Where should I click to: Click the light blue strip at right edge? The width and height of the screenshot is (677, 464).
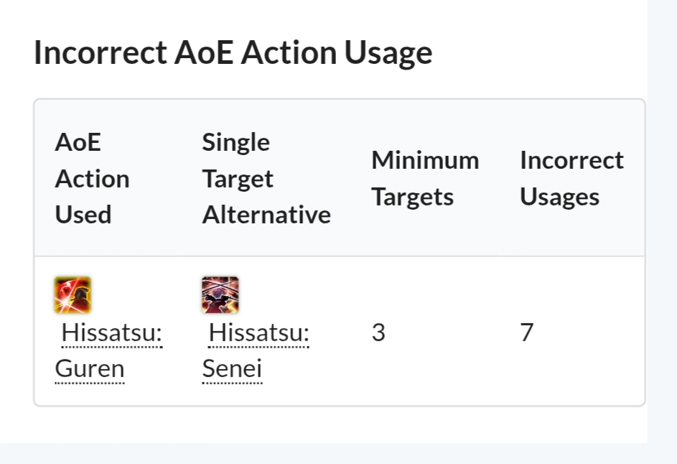click(662, 215)
